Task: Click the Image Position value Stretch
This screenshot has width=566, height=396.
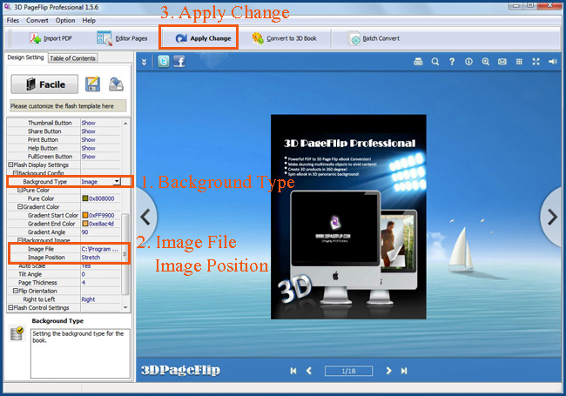Action: [x=91, y=257]
